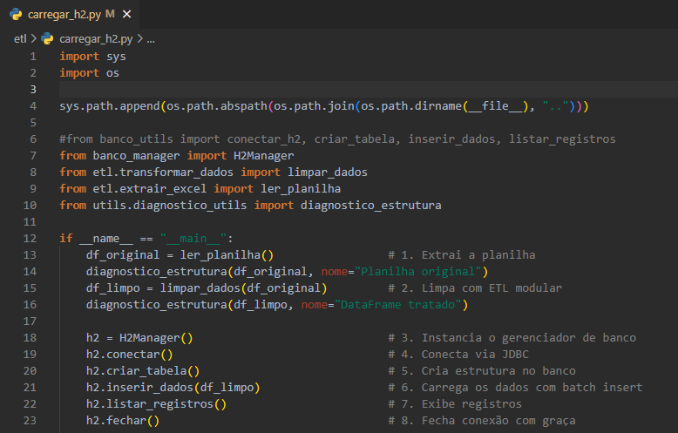The height and width of the screenshot is (433, 678).
Task: Close the carregar_h2.py tab
Action: tap(126, 14)
